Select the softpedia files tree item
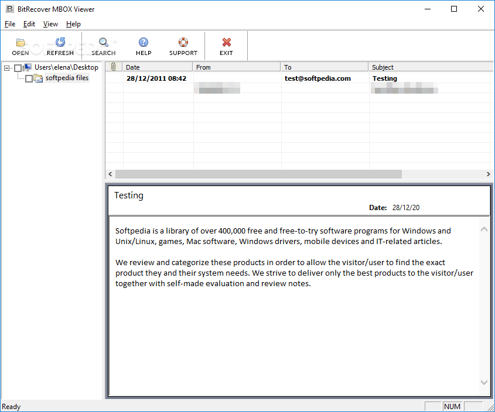Viewport: 495px width, 412px height. (67, 78)
